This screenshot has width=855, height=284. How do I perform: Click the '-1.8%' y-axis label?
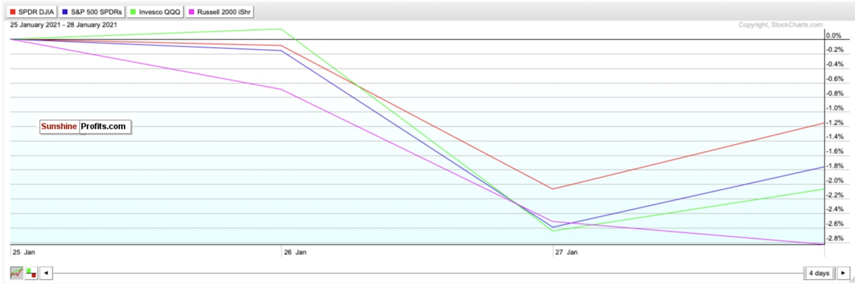[835, 166]
